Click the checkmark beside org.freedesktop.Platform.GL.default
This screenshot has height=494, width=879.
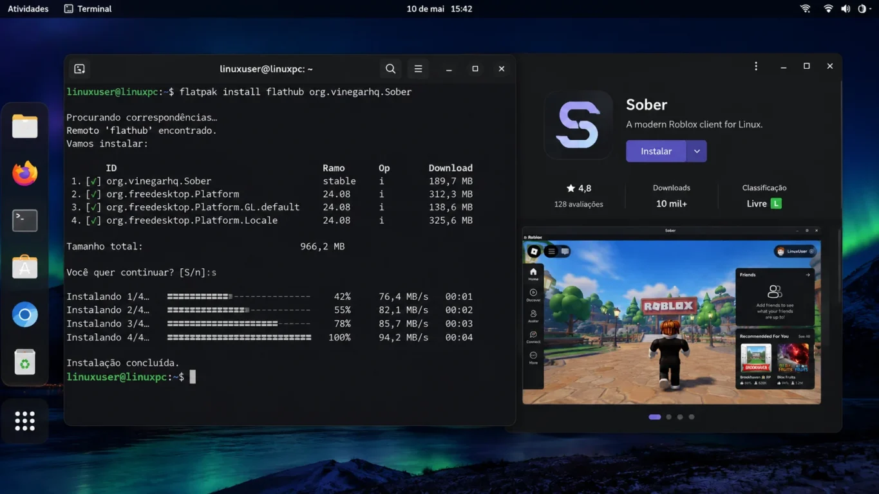pyautogui.click(x=93, y=207)
